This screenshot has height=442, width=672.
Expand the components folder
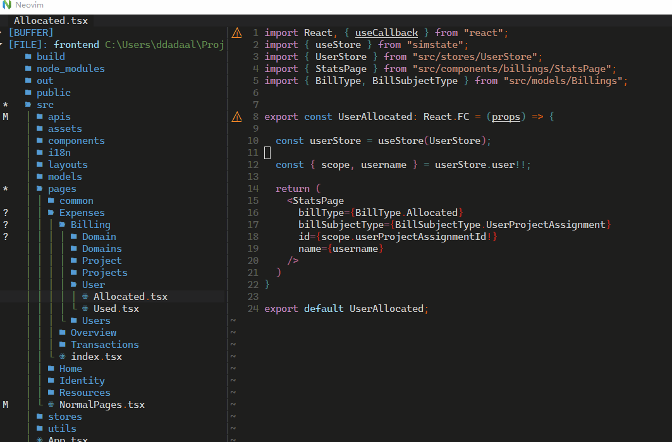coord(76,141)
